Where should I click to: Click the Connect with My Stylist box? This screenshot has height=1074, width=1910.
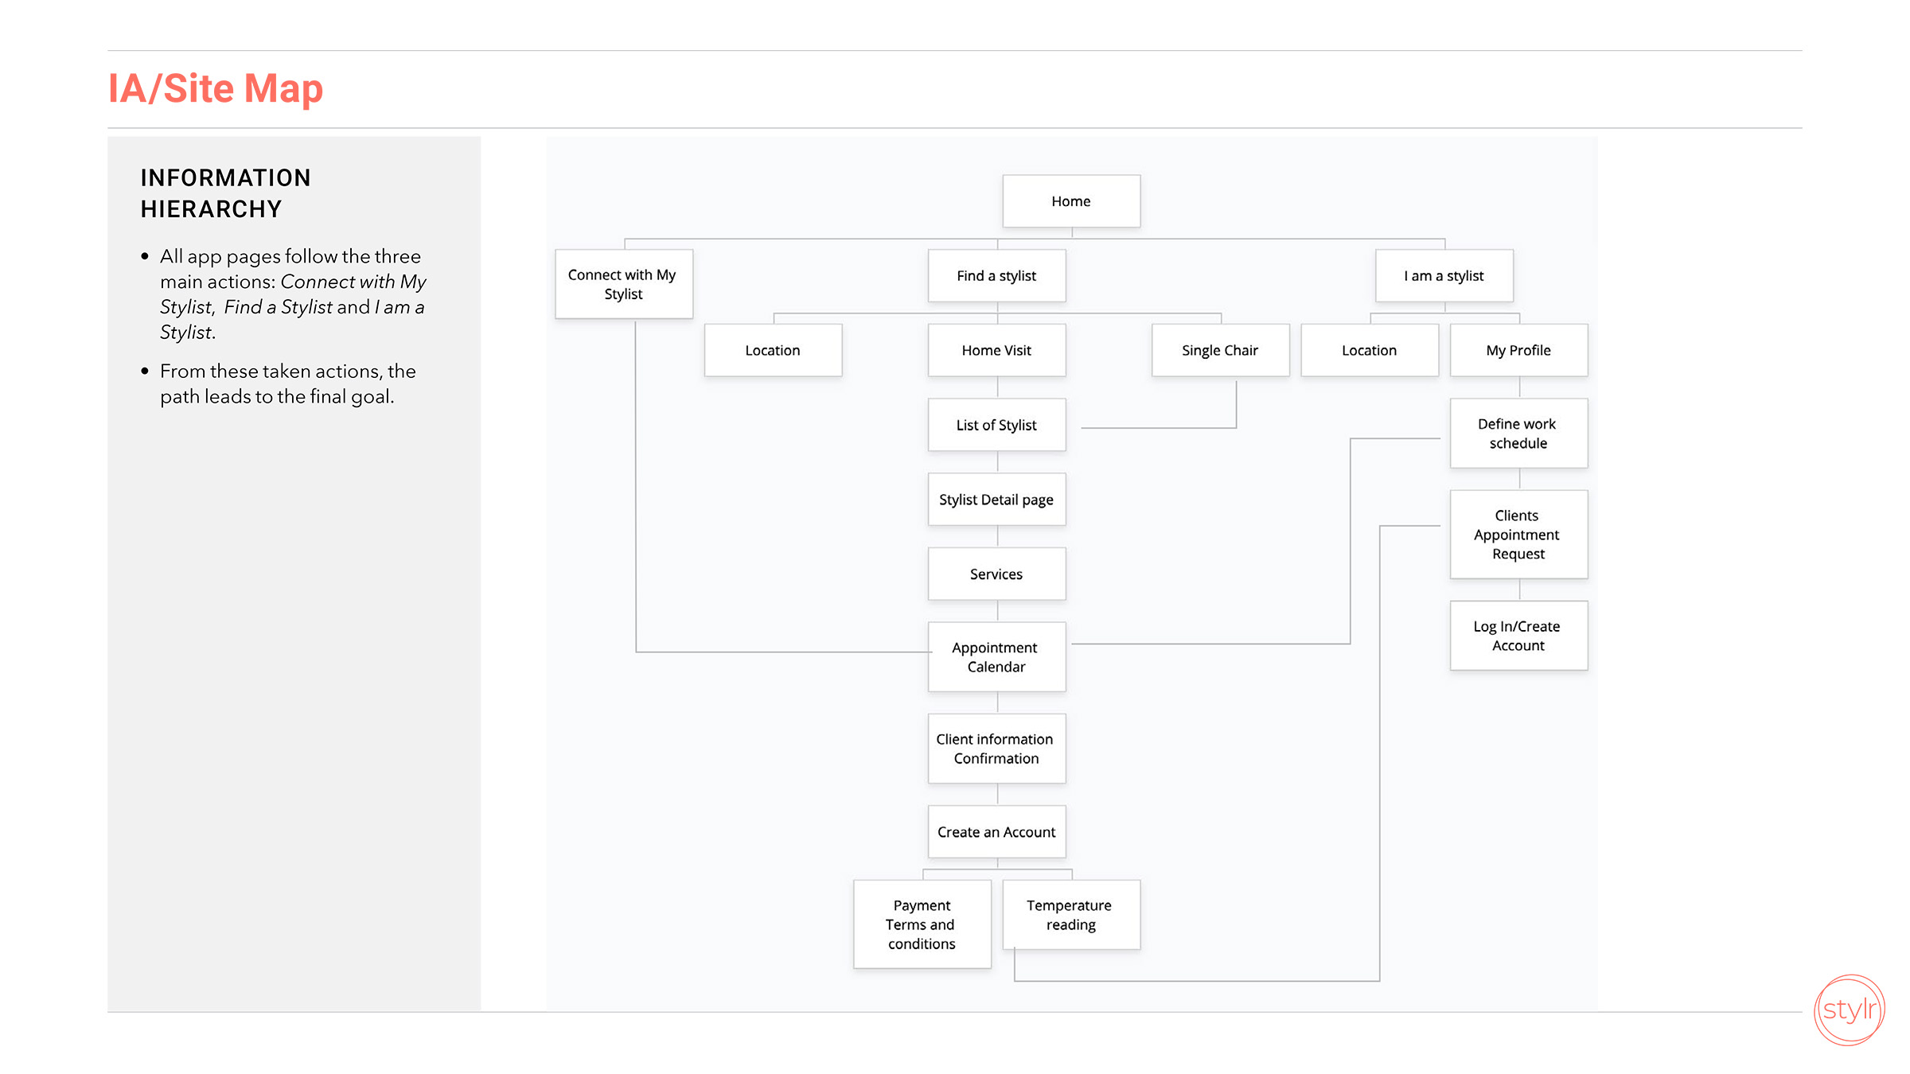(x=623, y=284)
